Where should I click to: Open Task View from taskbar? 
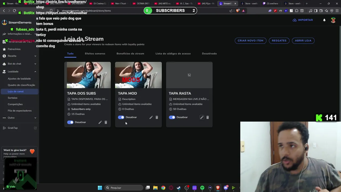[148, 188]
